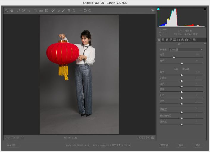Image resolution: width=210 pixels, height=152 pixels.
Task: Toggle the highlight clipping warning
Action: 205,9
